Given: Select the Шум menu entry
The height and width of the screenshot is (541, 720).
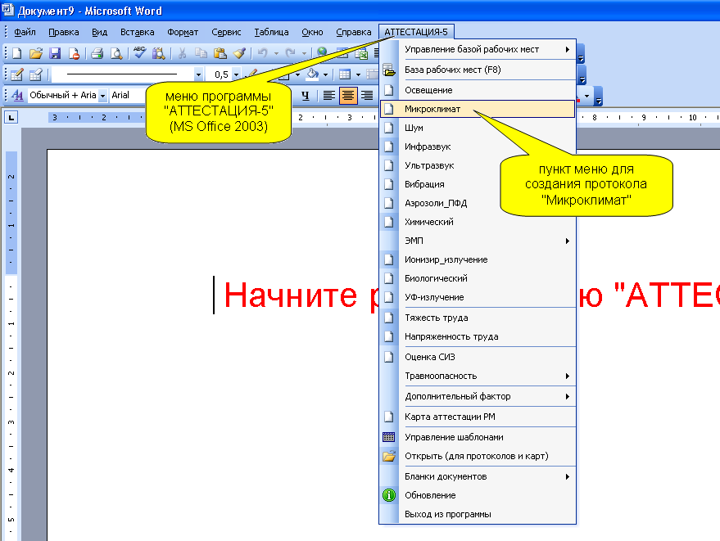Looking at the screenshot, I should (x=477, y=128).
